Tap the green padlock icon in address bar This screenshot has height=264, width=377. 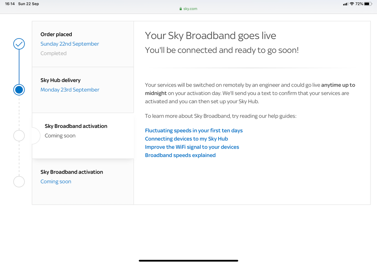181,9
